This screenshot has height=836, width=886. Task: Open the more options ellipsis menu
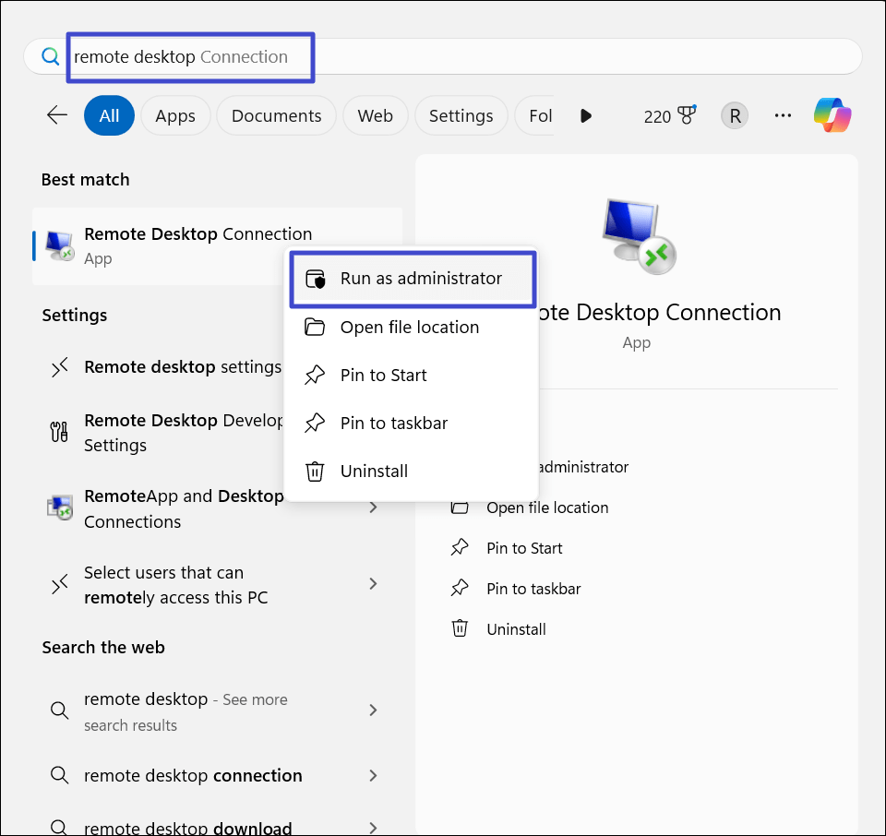click(783, 114)
